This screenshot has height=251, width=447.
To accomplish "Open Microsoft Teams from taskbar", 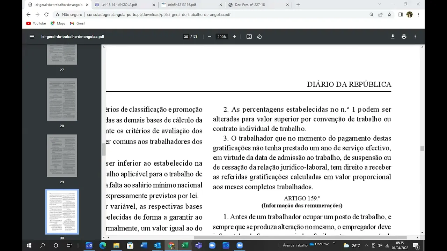I will pyautogui.click(x=198, y=245).
